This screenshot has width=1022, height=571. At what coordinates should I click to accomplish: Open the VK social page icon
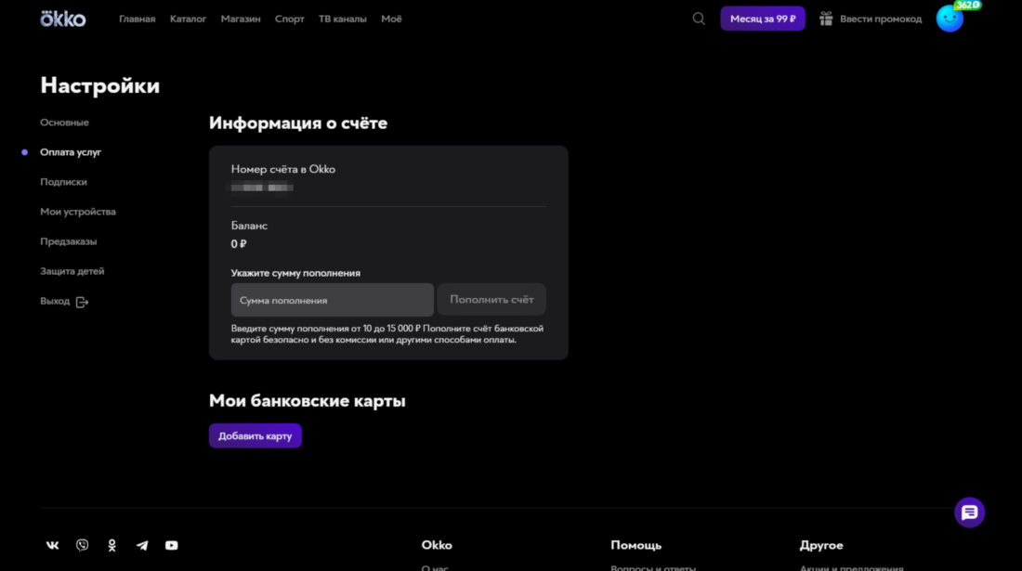[53, 546]
